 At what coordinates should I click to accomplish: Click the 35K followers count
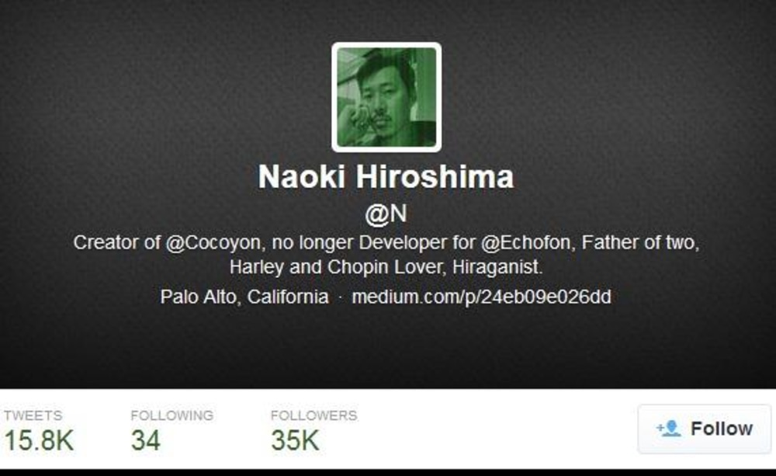click(x=295, y=440)
